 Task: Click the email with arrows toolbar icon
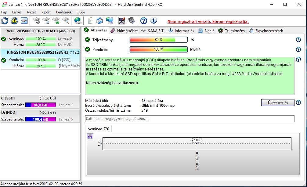coord(100,20)
